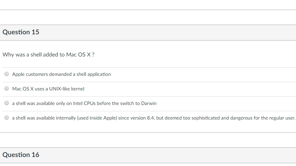
Task: Click the word "Intel" in the third option
Action: pyautogui.click(x=78, y=103)
